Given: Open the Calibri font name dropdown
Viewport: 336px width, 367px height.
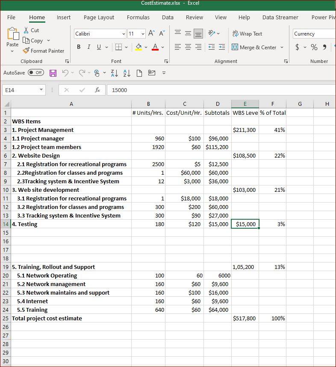Looking at the screenshot, I should pos(124,34).
